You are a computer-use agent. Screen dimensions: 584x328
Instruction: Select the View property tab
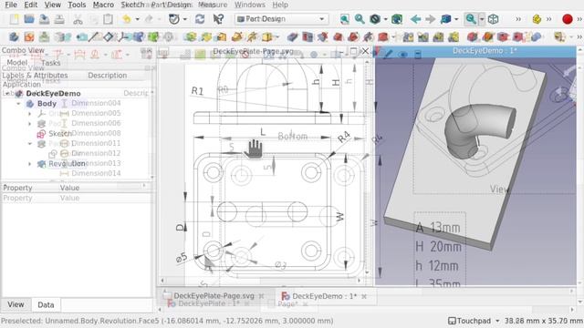click(x=16, y=304)
